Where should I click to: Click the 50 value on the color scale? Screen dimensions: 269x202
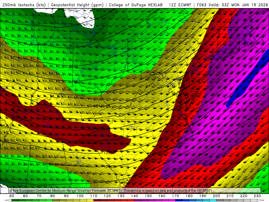12,196
